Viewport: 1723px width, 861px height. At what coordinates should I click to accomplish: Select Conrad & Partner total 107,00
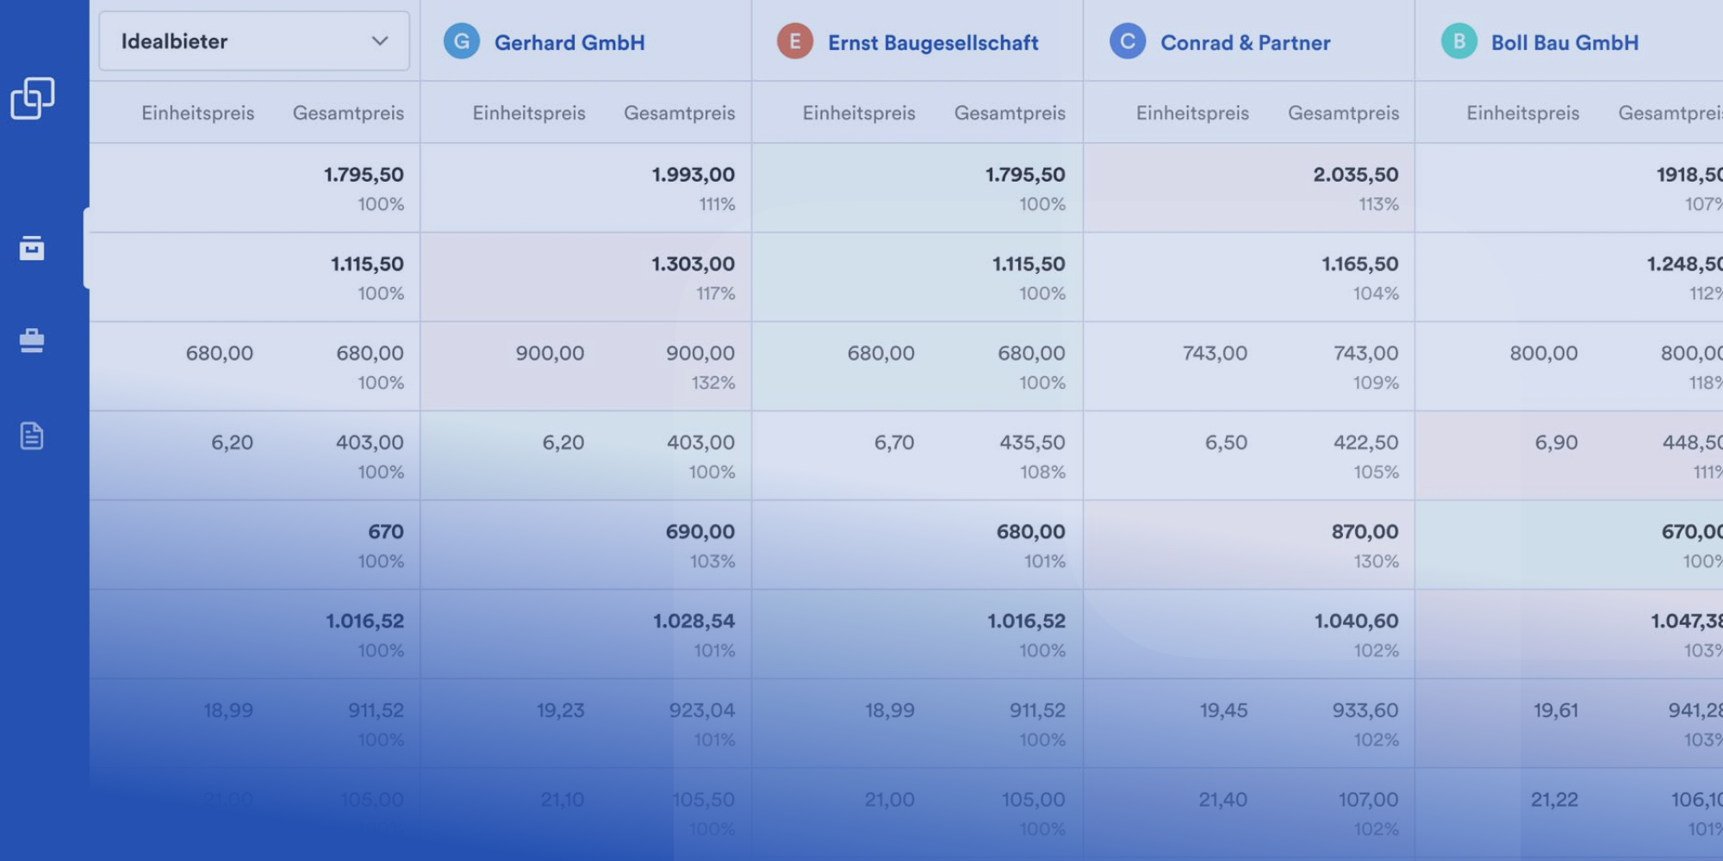point(1369,800)
